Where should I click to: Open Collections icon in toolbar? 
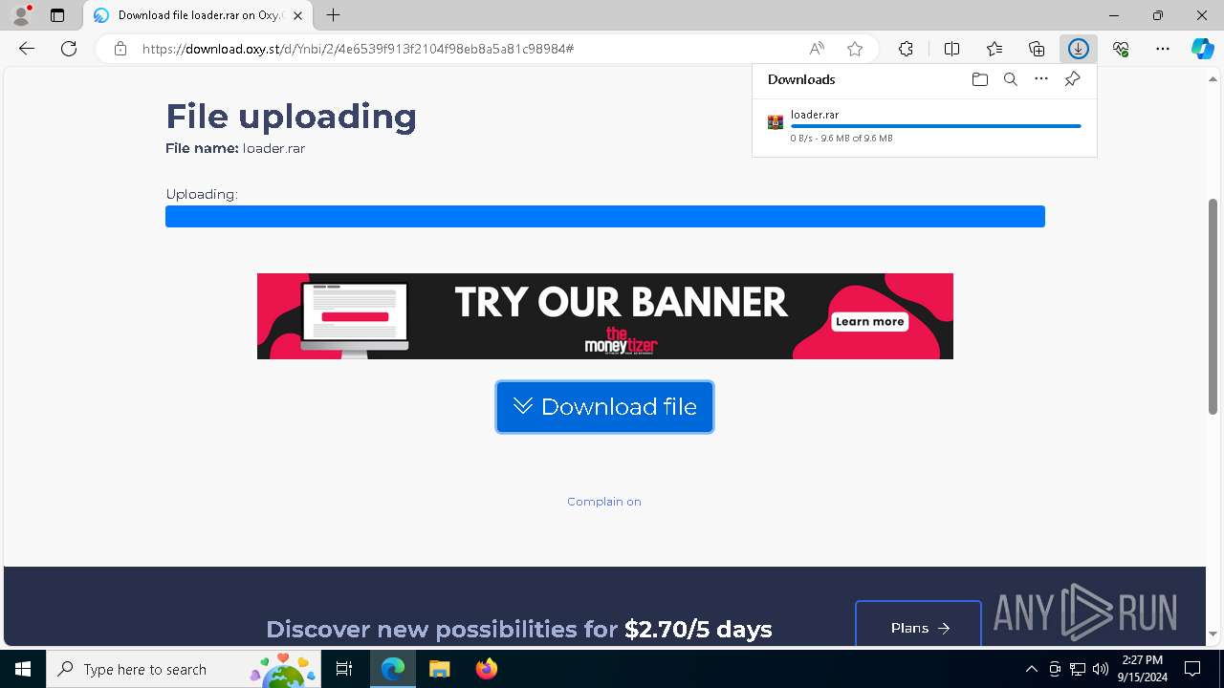point(1037,49)
